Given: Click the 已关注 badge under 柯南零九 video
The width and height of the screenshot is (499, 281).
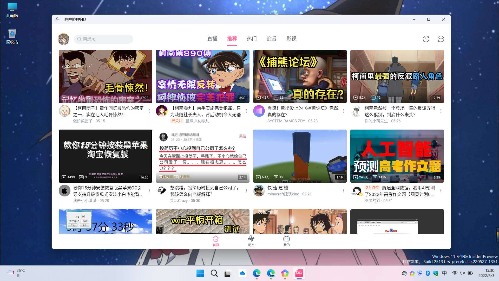Looking at the screenshot, I should pos(177,121).
